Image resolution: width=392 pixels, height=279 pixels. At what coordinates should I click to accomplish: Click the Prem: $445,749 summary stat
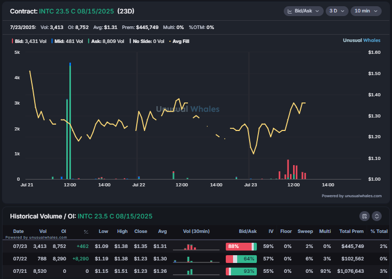(x=140, y=27)
